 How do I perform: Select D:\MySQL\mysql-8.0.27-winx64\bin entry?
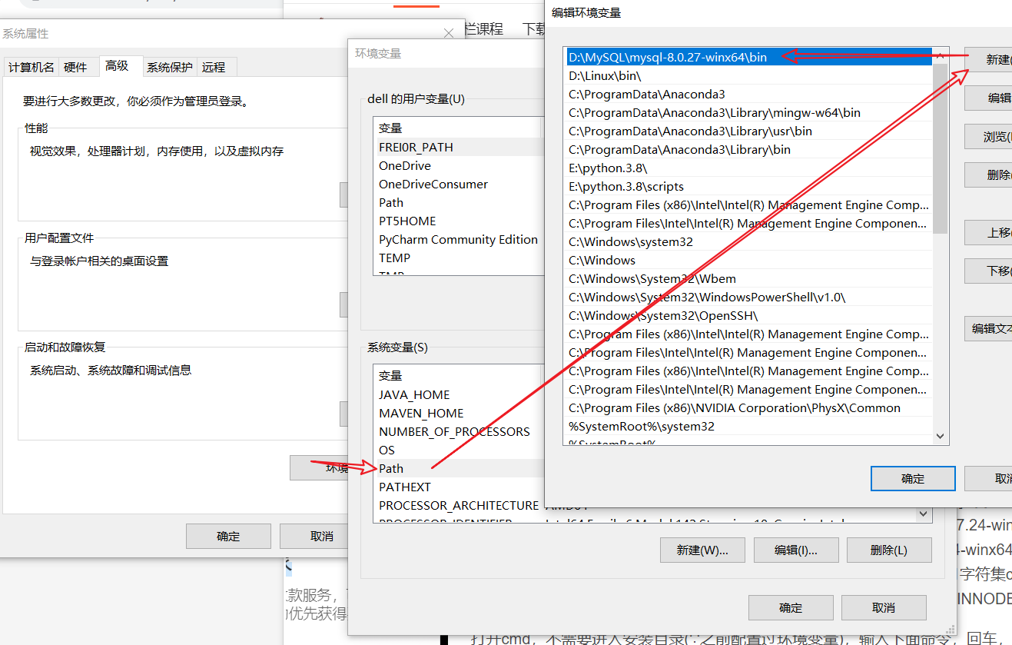tap(748, 57)
